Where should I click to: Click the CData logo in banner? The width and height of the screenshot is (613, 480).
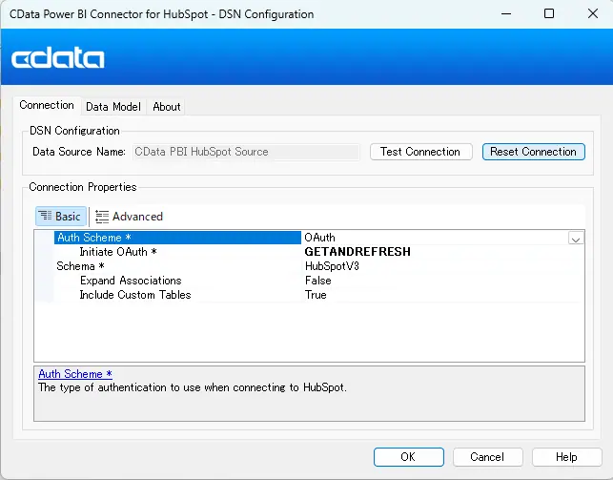coord(58,58)
